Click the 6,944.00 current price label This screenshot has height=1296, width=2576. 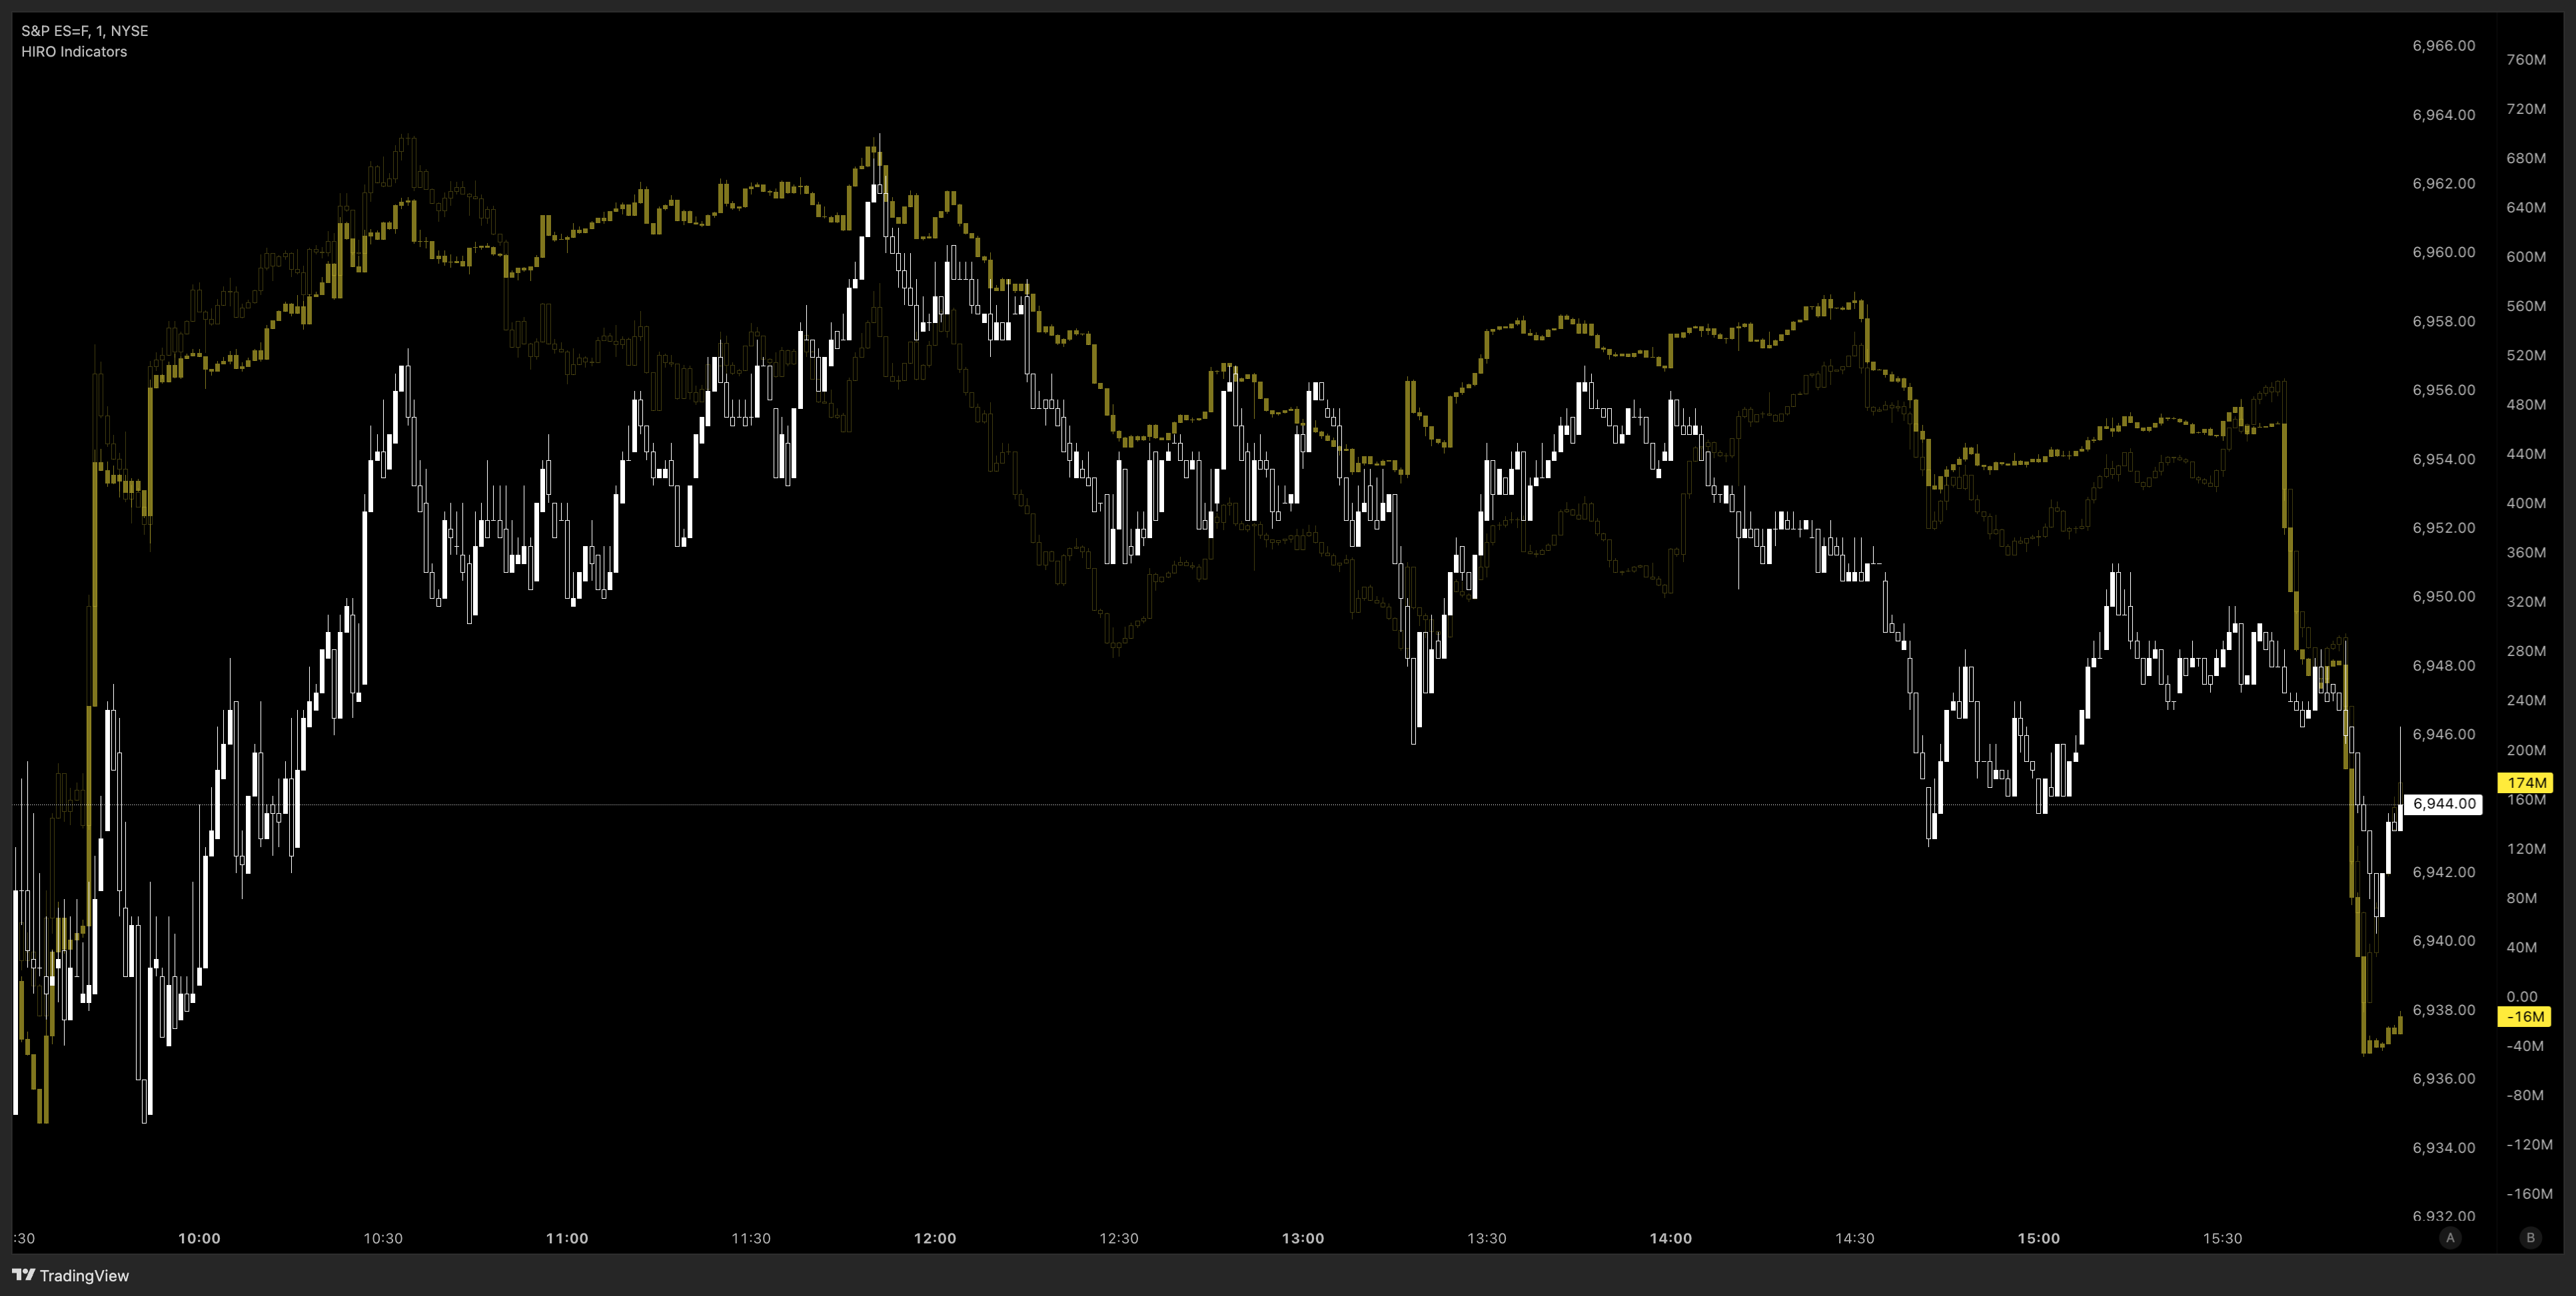click(x=2443, y=803)
